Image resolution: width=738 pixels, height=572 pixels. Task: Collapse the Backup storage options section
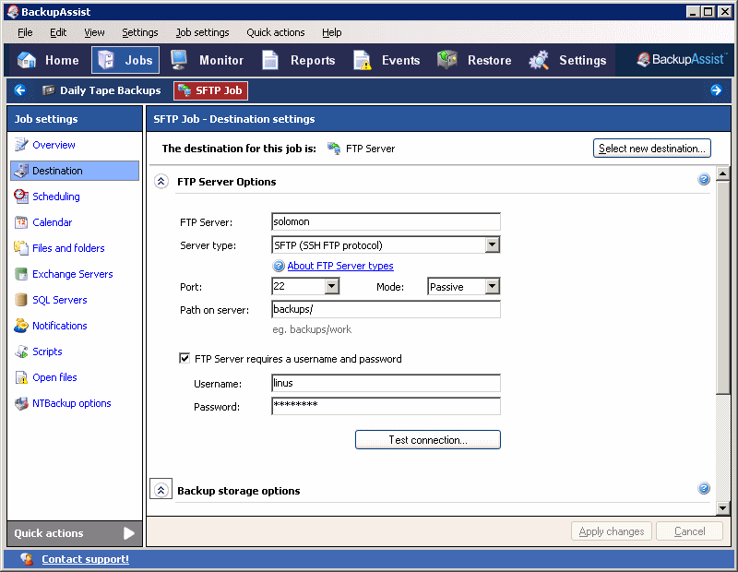coord(161,490)
